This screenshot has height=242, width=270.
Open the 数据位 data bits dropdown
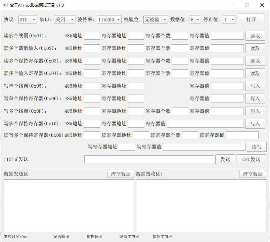195,20
